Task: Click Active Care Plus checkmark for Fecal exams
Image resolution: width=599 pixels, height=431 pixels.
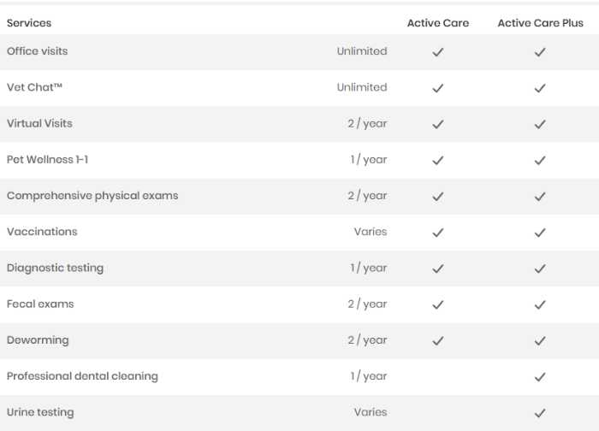Action: (x=540, y=304)
